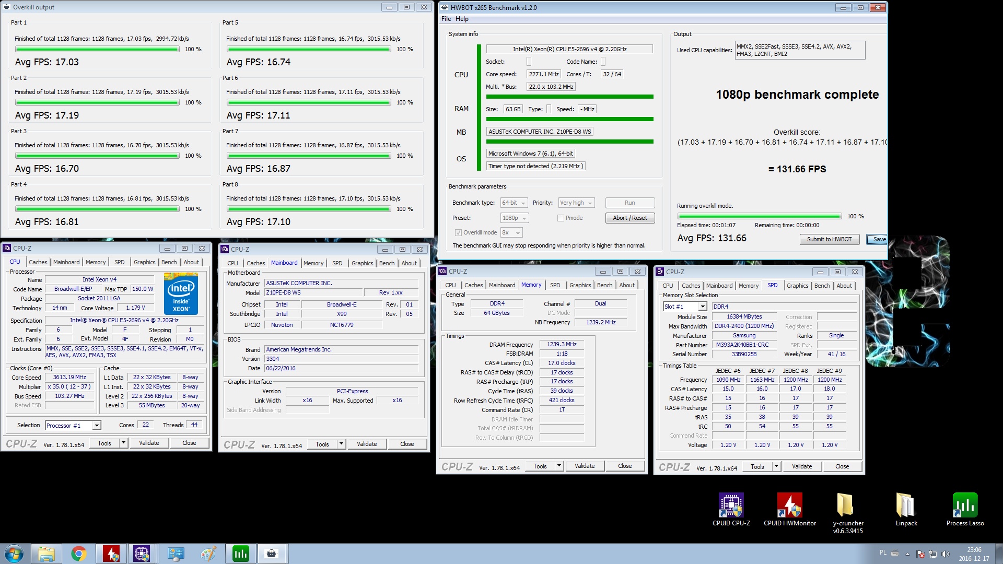Switch to Caches tab in CPU-Z CPU window
This screenshot has height=564, width=1003.
[38, 262]
